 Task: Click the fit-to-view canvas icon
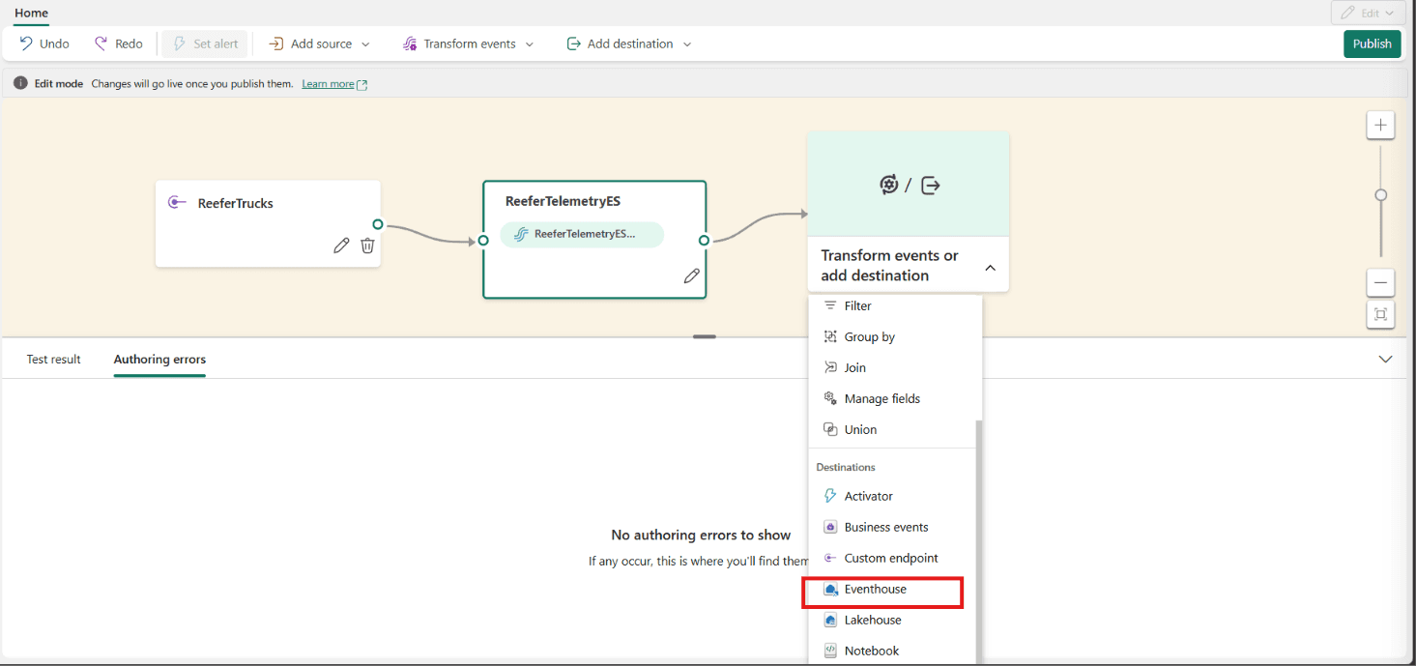1380,314
